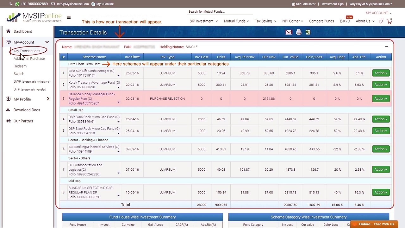Viewport: 405px width, 228px height.
Task: Open the SIP Investment dropdown menu
Action: click(204, 21)
